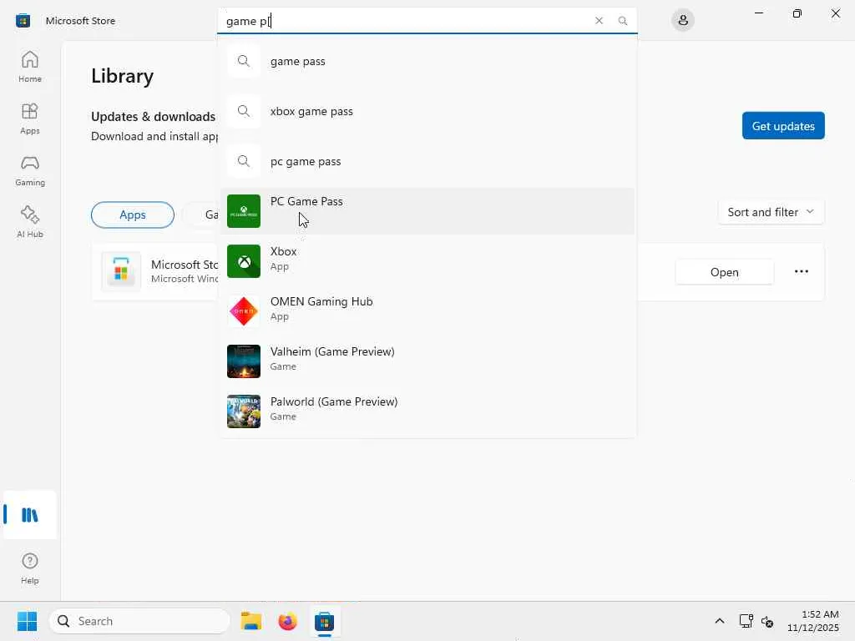The image size is (855, 641).
Task: Click Get updates button
Action: pos(783,126)
